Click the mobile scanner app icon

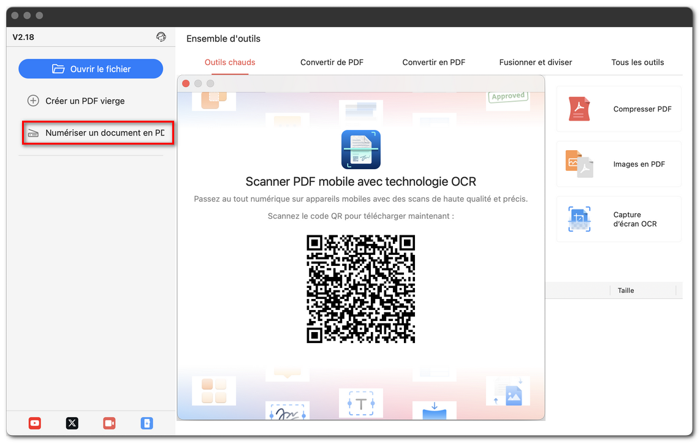click(360, 149)
